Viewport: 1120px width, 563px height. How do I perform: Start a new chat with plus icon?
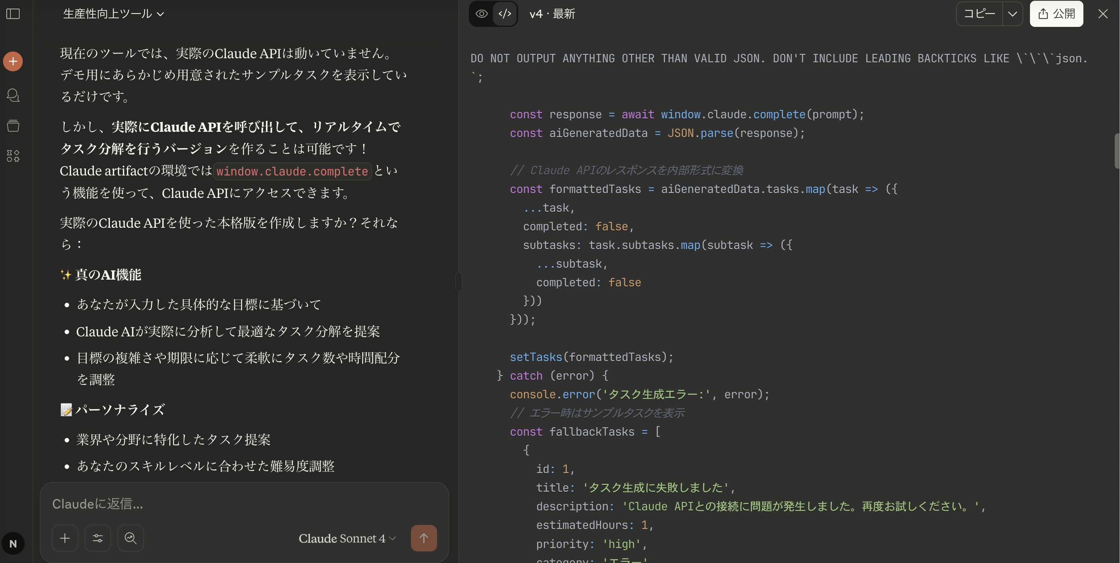pos(13,61)
